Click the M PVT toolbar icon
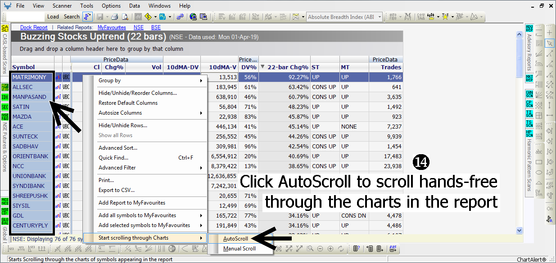Image resolution: width=556 pixels, height=263 pixels. (x=408, y=17)
